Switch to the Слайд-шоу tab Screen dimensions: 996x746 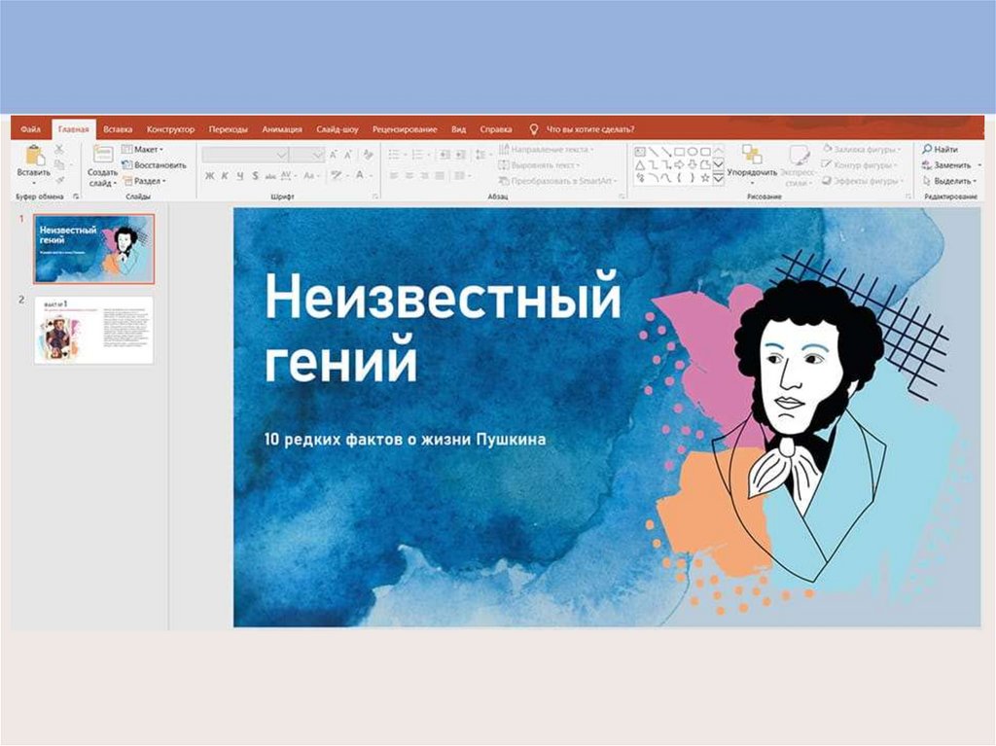point(338,129)
